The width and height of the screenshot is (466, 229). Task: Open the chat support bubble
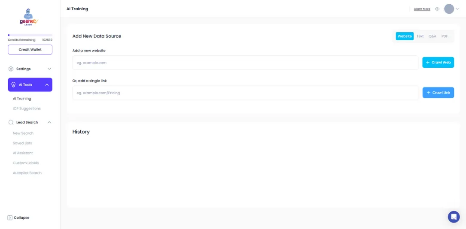click(x=454, y=217)
